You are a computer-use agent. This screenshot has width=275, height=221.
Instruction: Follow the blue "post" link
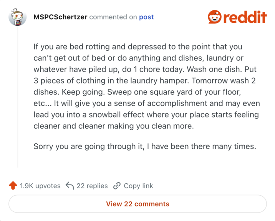point(146,17)
